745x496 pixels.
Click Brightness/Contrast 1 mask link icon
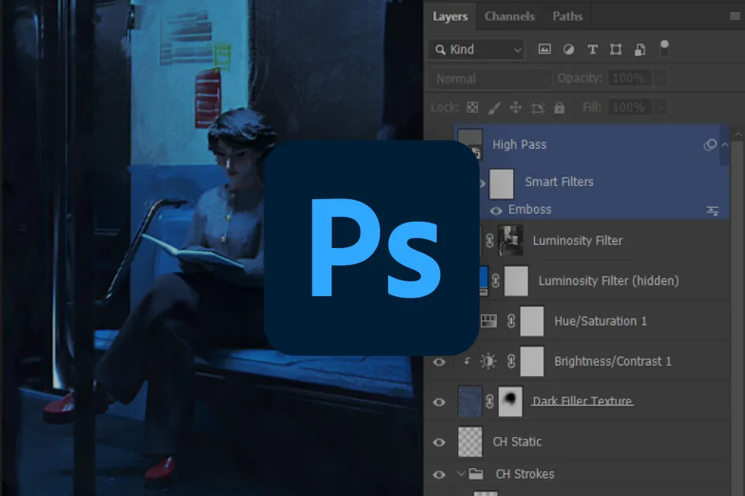511,361
